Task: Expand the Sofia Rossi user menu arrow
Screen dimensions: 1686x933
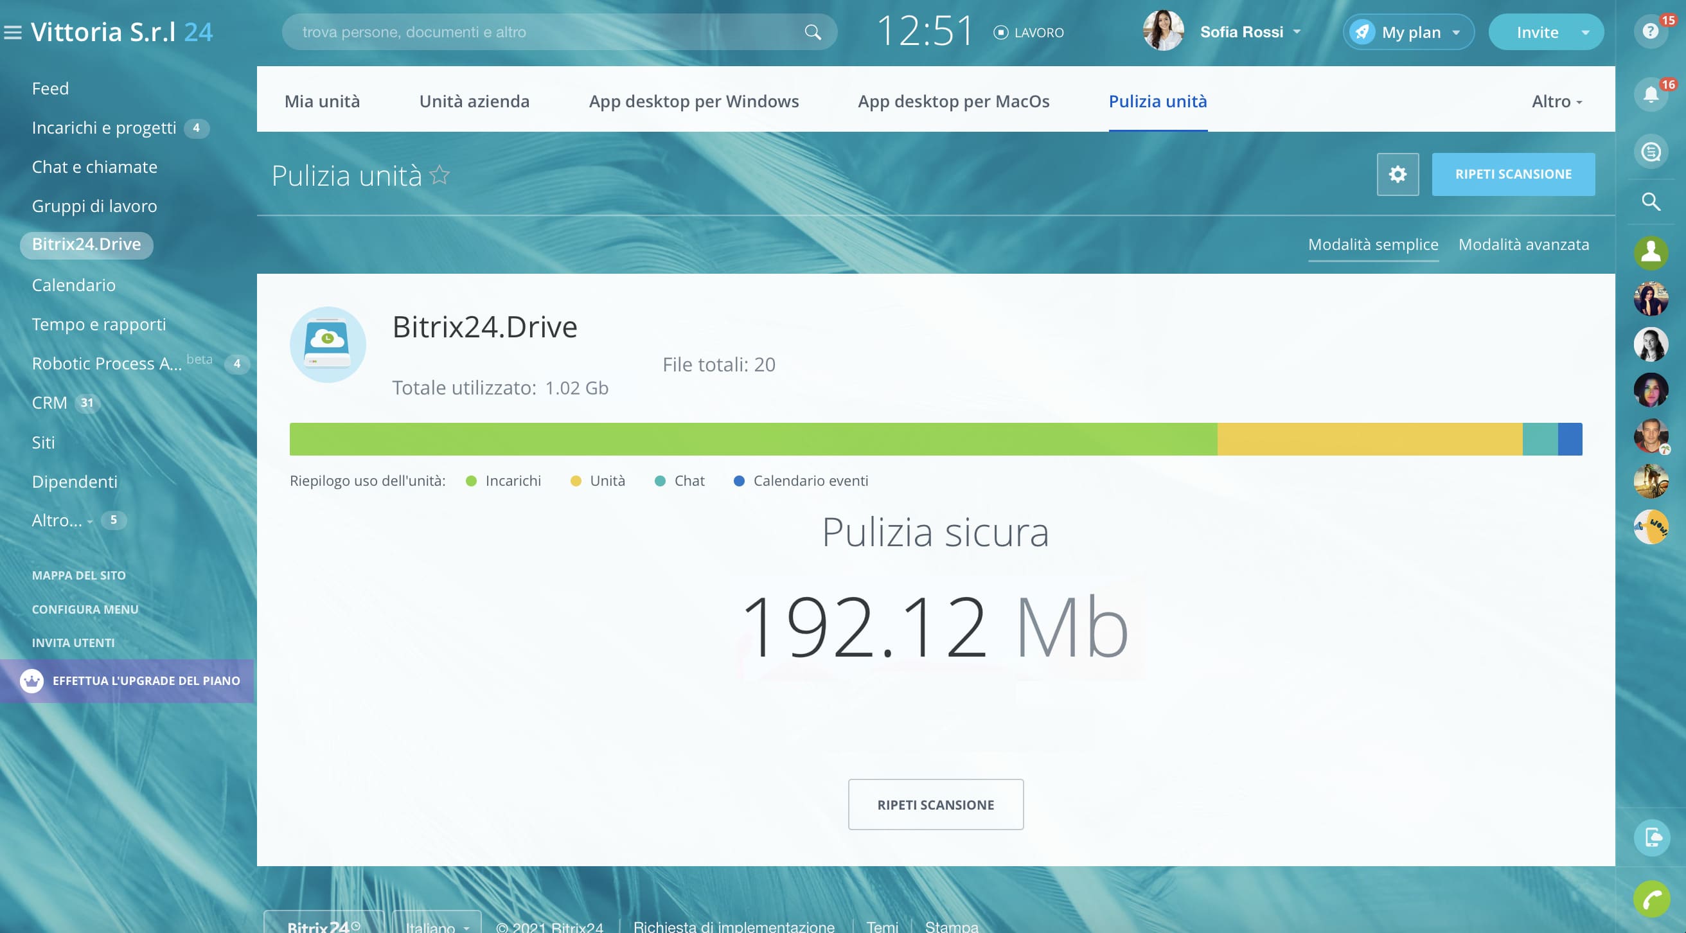Action: coord(1297,31)
